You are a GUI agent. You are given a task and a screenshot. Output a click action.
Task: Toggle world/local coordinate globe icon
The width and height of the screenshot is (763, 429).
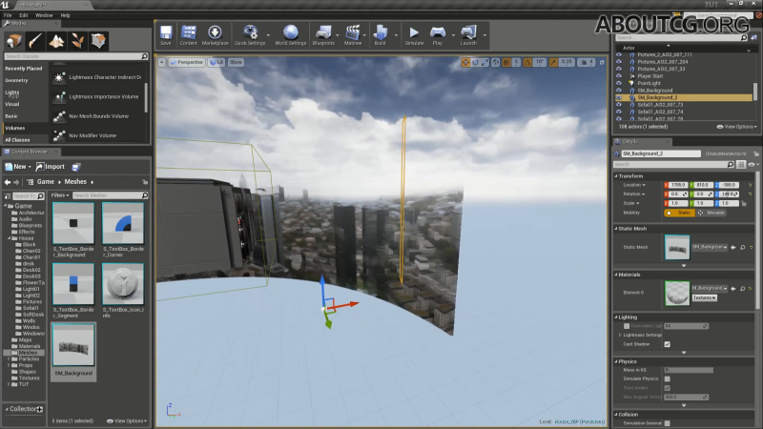[x=495, y=62]
